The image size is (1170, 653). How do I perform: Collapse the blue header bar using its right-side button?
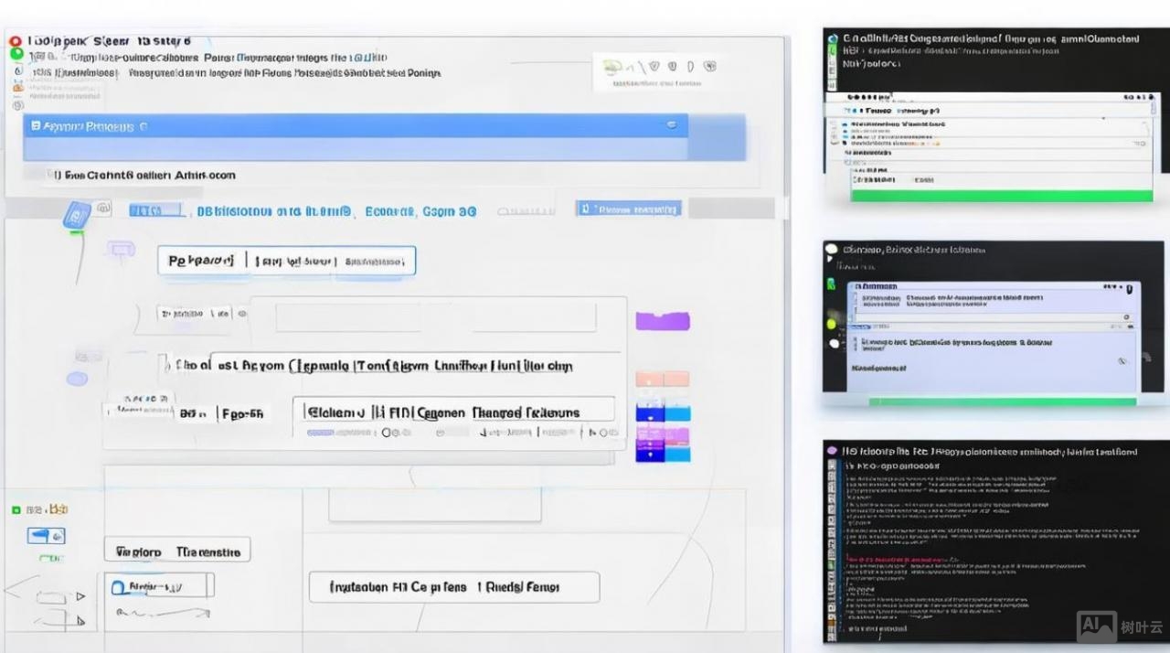(672, 125)
